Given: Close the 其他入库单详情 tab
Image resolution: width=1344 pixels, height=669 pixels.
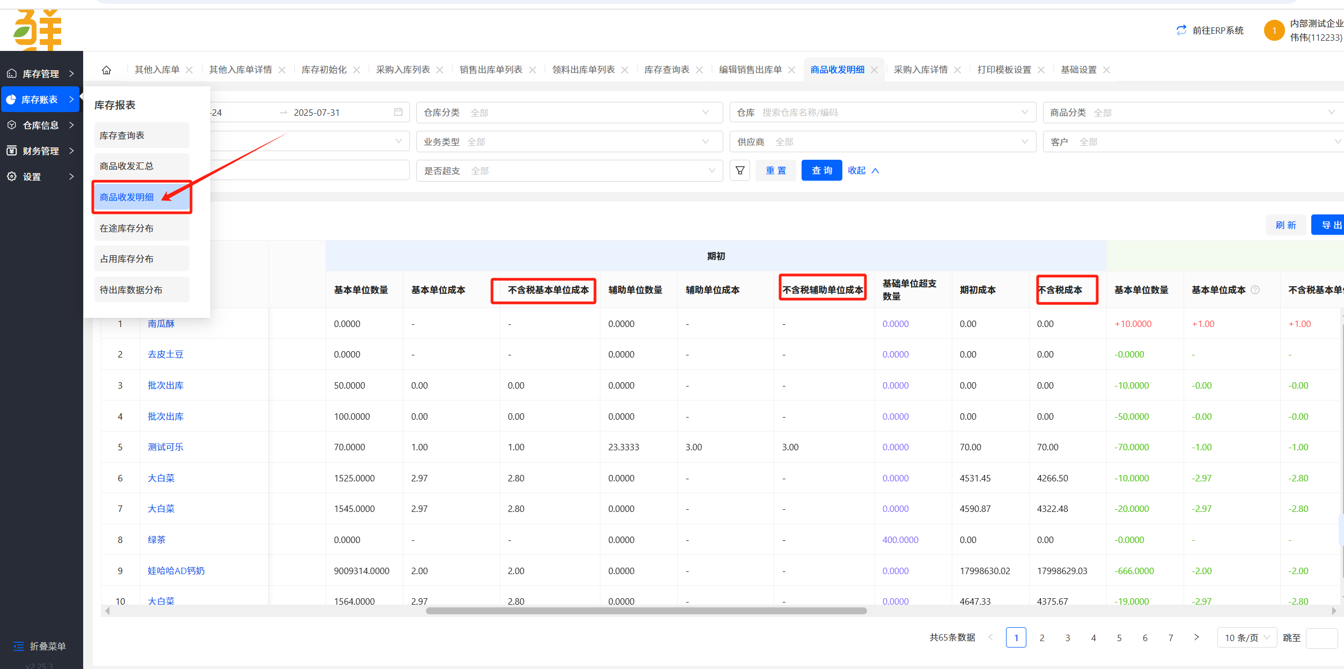Looking at the screenshot, I should click(x=282, y=70).
